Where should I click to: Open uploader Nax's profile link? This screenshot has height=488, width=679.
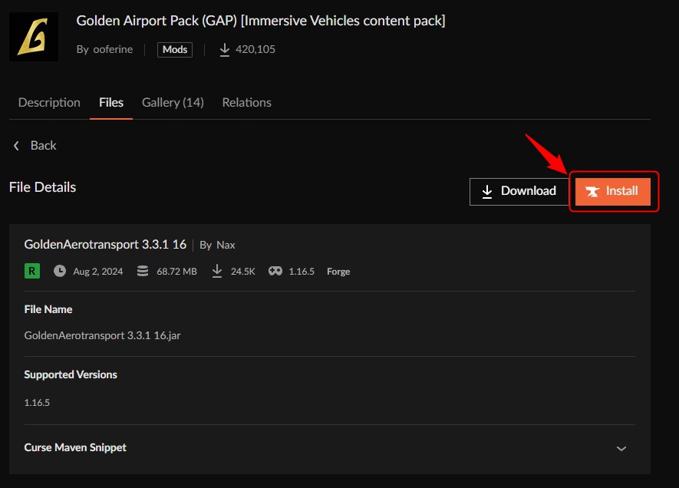pyautogui.click(x=226, y=245)
